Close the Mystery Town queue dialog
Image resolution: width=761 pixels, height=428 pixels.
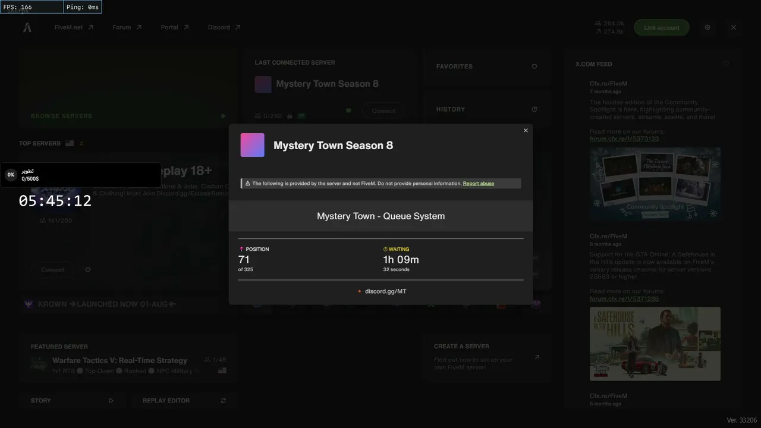[526, 131]
